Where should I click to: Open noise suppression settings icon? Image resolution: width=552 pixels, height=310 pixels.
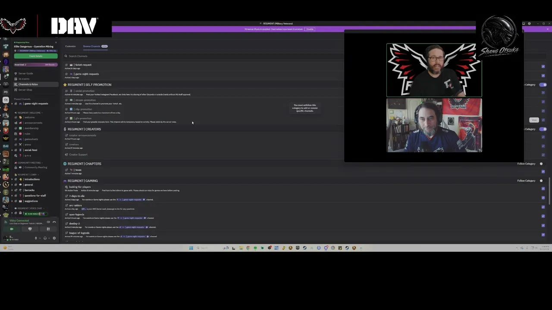[48, 222]
